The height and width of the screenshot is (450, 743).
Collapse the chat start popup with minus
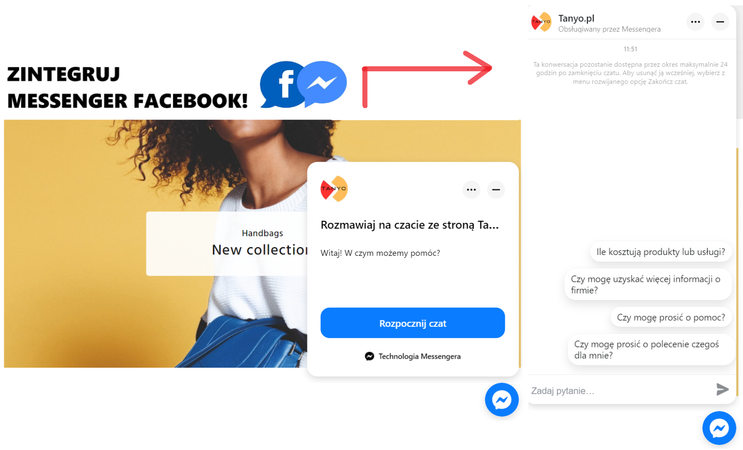point(496,190)
